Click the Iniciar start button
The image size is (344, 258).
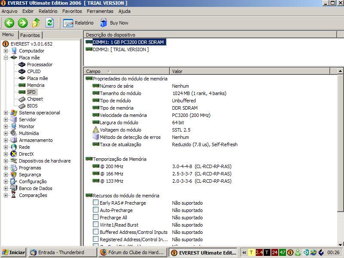tap(14, 252)
